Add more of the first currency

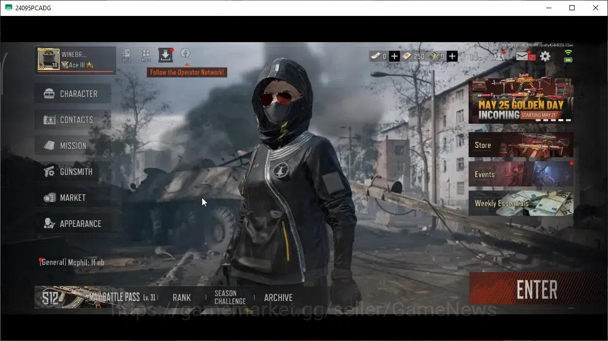pos(395,56)
